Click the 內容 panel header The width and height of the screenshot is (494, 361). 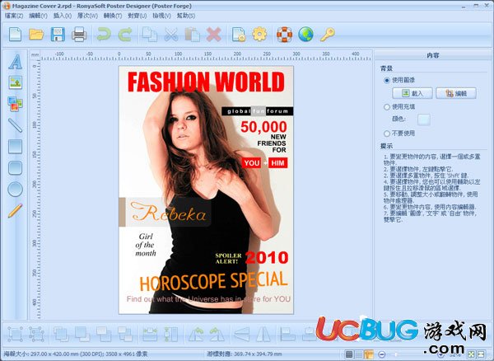432,55
